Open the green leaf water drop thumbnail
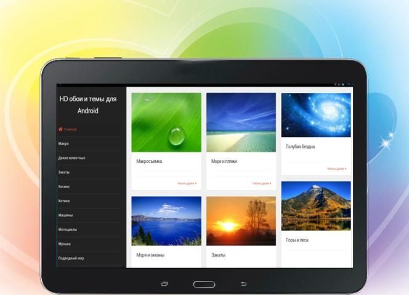 pos(166,122)
